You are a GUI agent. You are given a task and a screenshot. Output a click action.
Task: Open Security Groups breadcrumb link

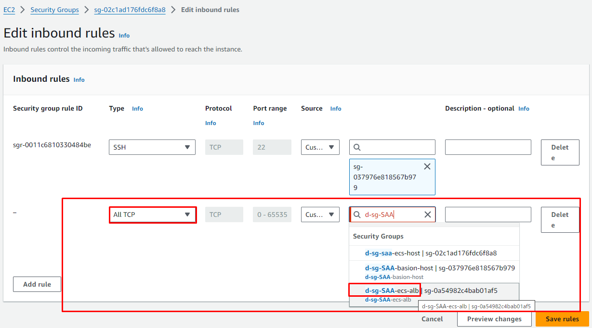[54, 10]
